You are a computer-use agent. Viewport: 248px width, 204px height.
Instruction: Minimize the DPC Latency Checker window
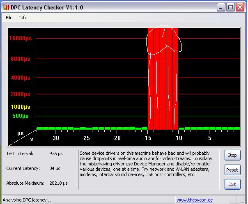pos(222,7)
